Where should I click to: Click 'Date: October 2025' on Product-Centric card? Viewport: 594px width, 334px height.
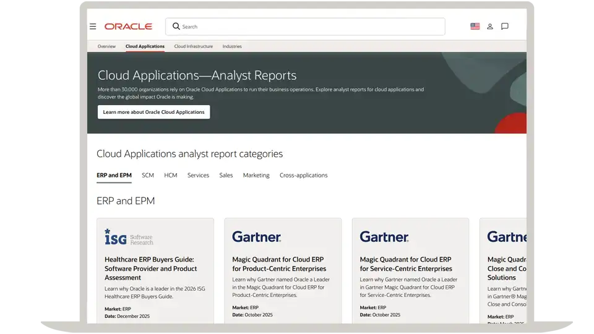[x=252, y=315]
